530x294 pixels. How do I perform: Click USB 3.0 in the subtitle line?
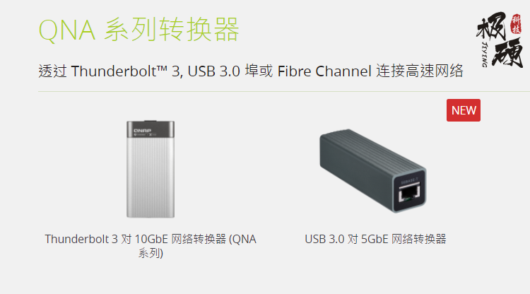213,71
